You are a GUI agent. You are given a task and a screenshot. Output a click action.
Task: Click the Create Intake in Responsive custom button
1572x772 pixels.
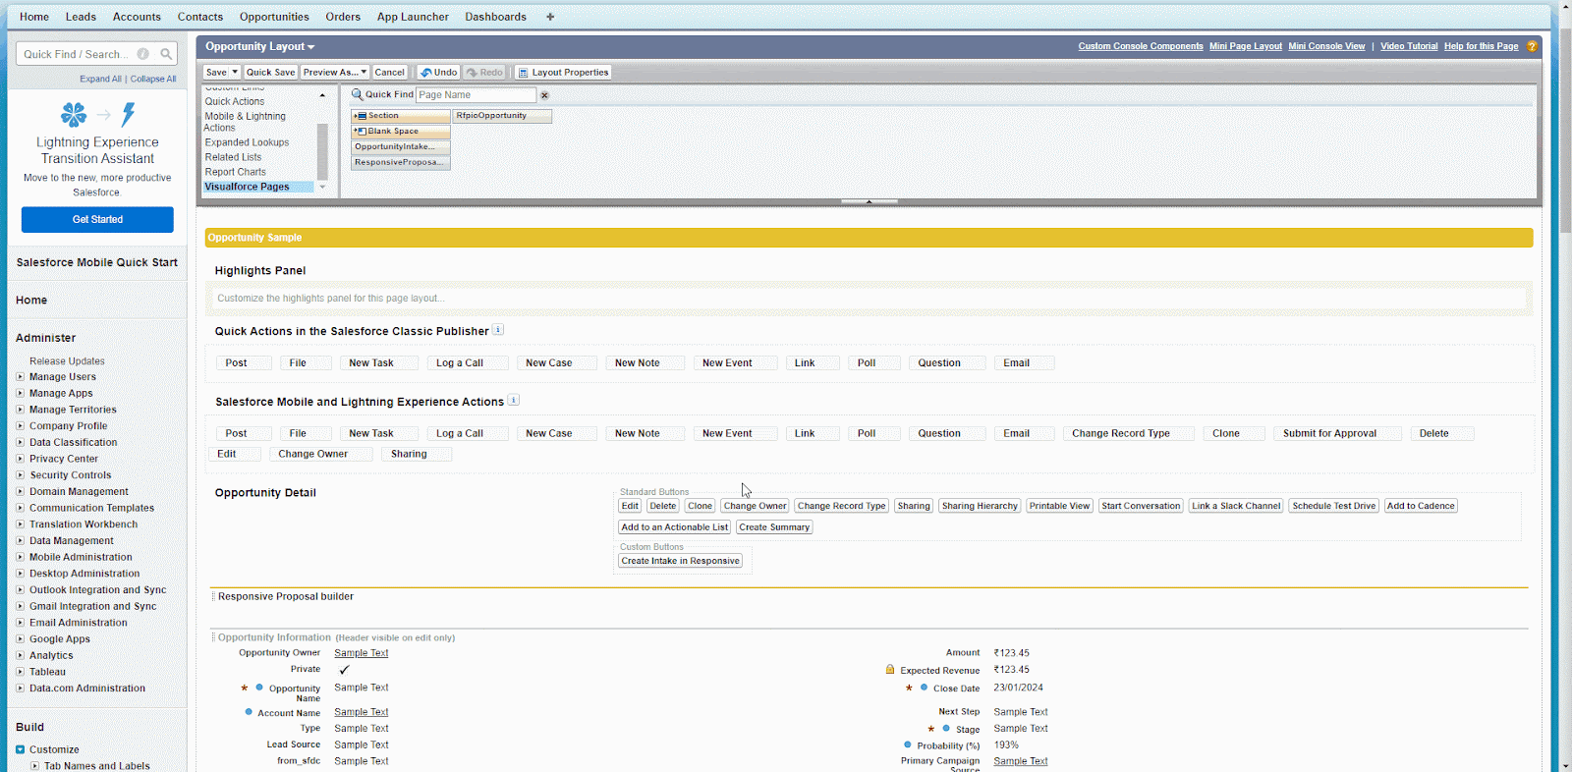click(681, 561)
